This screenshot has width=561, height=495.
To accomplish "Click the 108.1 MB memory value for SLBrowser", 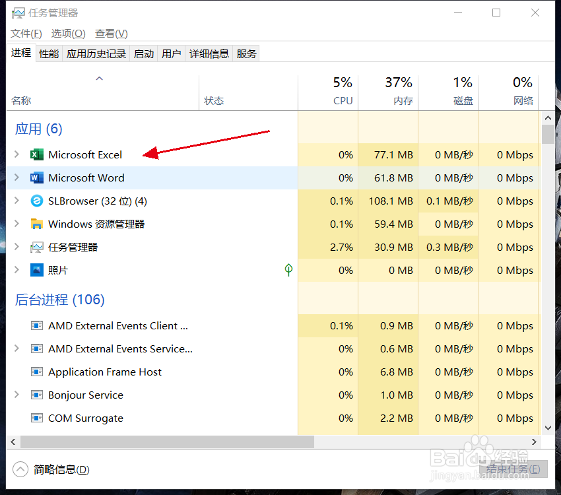I will coord(391,201).
